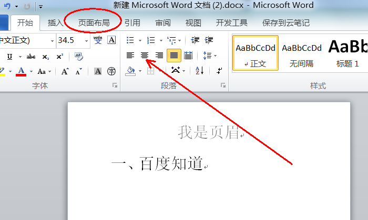368x220 pixels.
Task: Toggle justify alignment button
Action: click(174, 56)
